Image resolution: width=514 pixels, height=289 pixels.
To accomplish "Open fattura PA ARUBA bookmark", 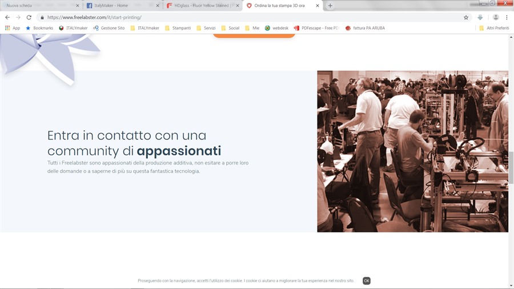I will [x=365, y=28].
